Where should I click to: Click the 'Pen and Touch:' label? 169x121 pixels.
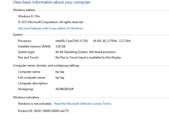click(28, 57)
